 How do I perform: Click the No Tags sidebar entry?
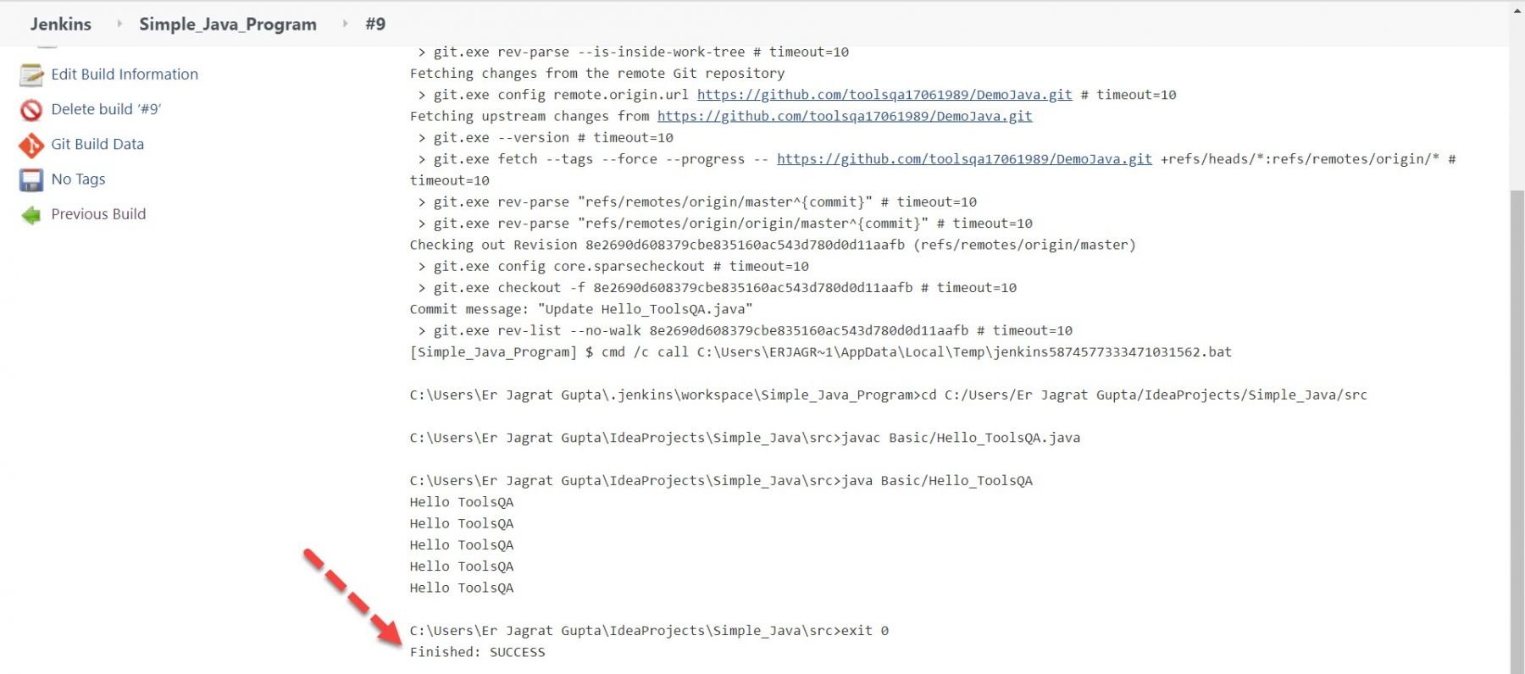(x=78, y=179)
